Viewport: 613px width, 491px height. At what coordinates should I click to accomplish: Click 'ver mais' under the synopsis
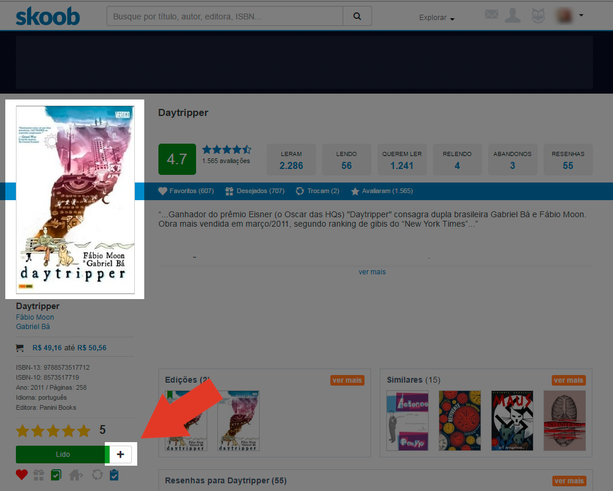click(372, 272)
